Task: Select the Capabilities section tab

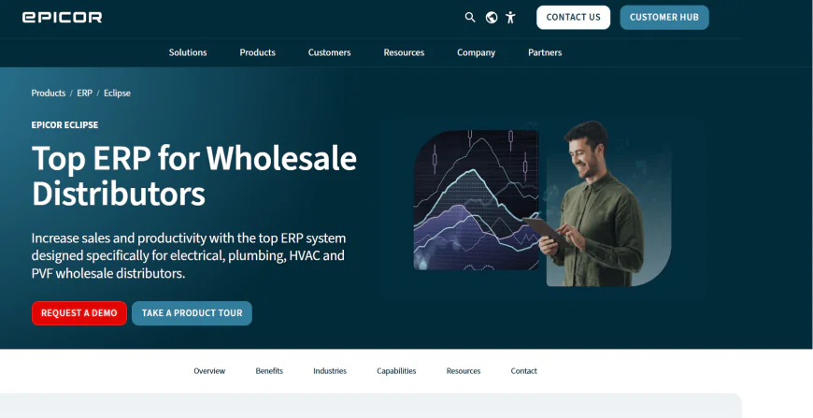Action: pyautogui.click(x=396, y=371)
